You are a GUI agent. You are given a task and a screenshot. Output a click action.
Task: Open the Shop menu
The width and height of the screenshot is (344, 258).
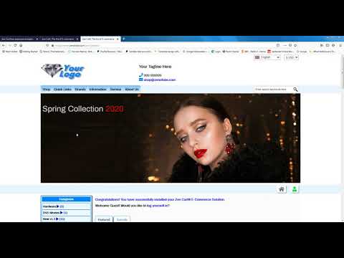[x=47, y=89]
